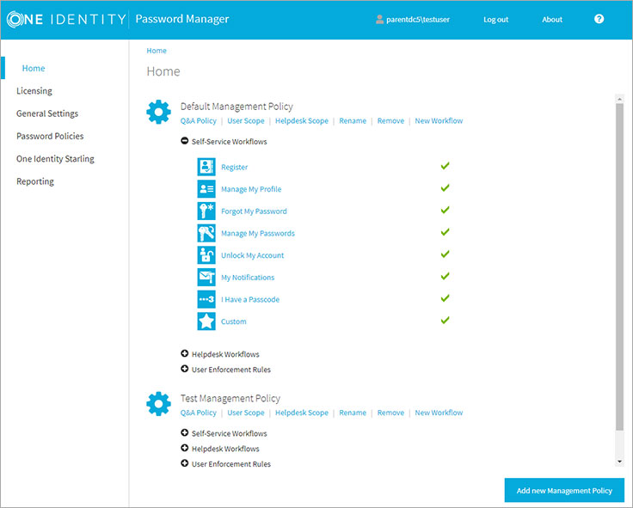Open One Identity Starling in sidebar

click(x=55, y=158)
